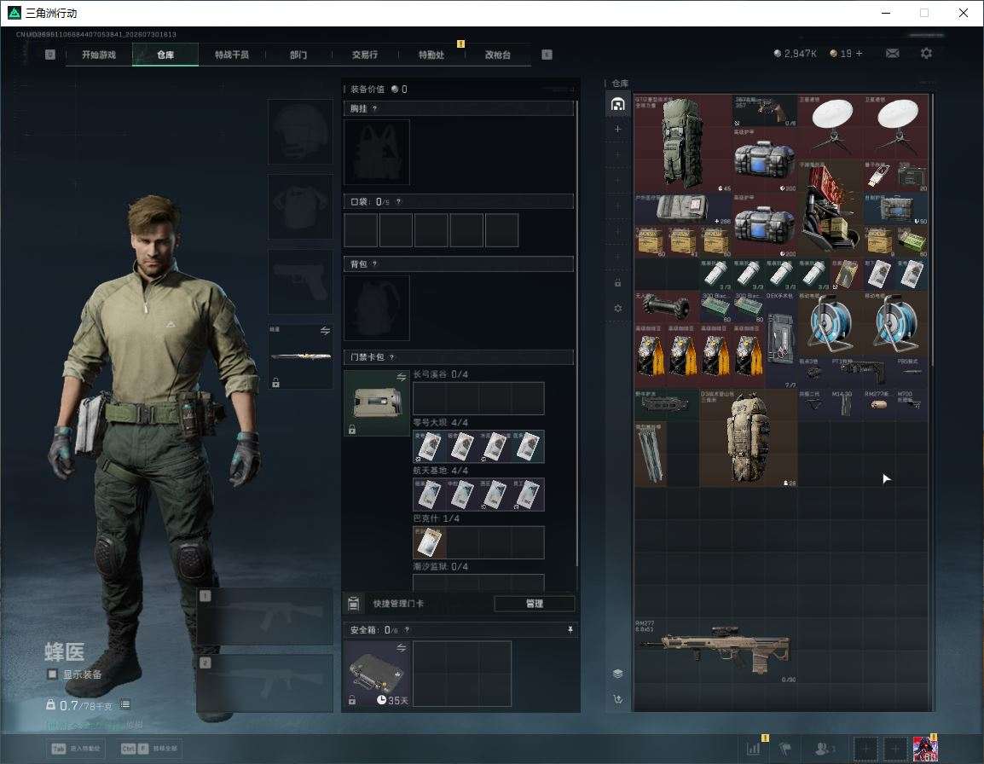Click the Q key navigation icon

[50, 55]
